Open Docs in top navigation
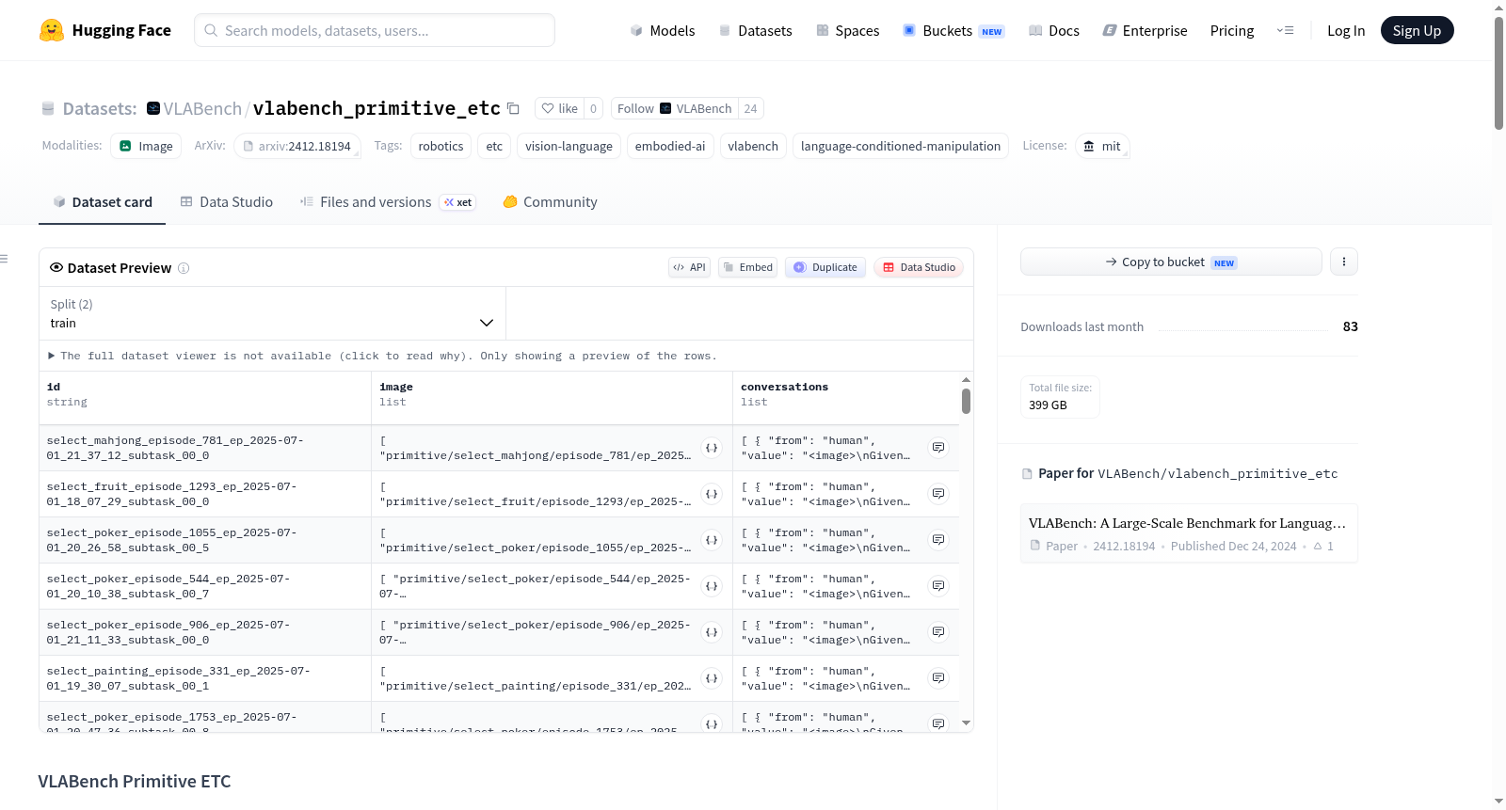This screenshot has width=1506, height=810. (x=1053, y=30)
